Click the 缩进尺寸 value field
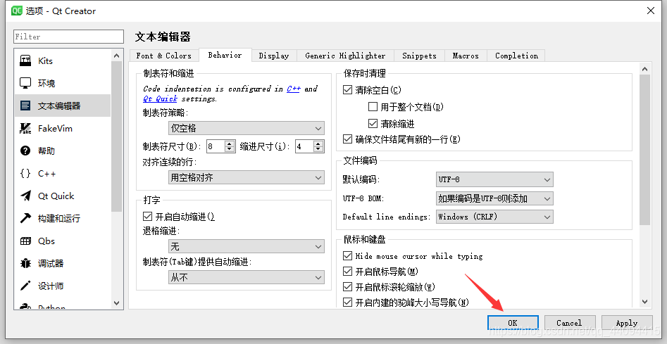Screen dimensions: 667x344 tap(304, 146)
